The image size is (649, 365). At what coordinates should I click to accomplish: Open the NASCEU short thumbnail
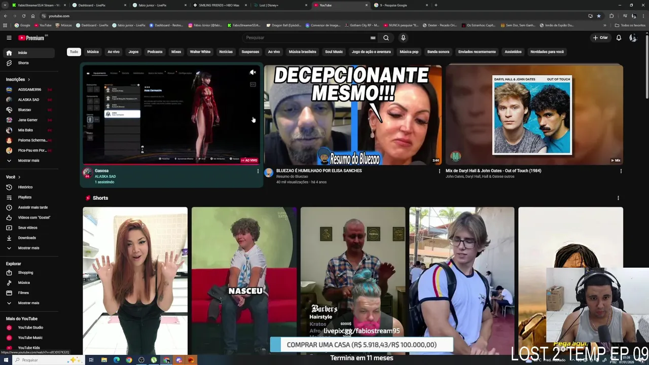coord(244,280)
